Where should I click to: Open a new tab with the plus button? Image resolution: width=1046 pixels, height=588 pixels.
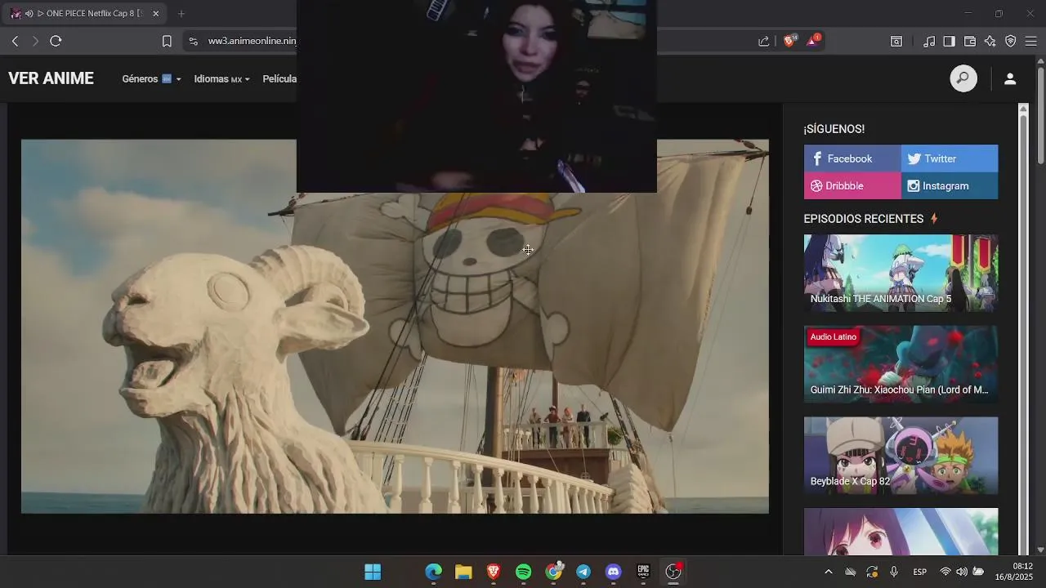(x=181, y=14)
